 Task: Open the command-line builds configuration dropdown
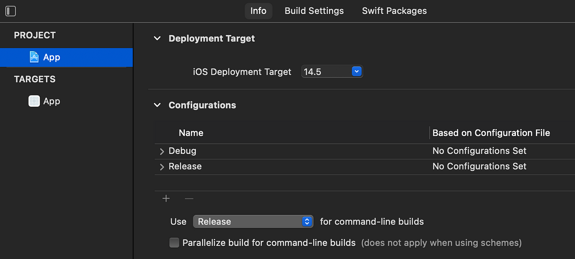pos(253,222)
